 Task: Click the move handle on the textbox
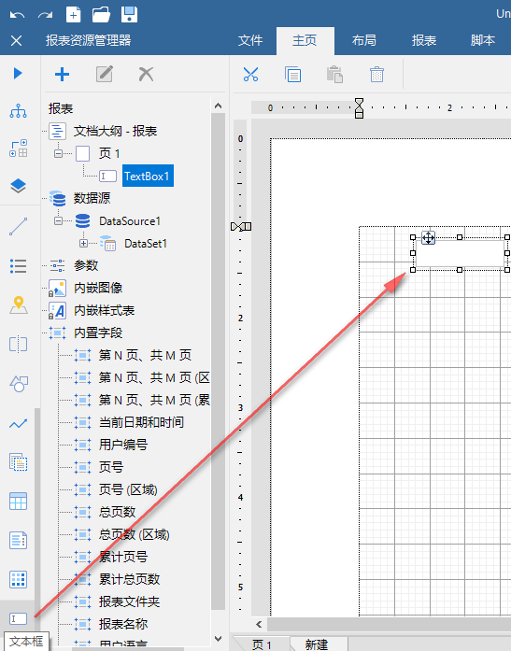(428, 238)
